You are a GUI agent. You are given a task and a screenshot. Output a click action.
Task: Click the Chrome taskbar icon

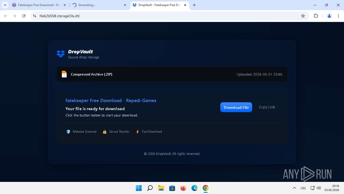coord(206,188)
